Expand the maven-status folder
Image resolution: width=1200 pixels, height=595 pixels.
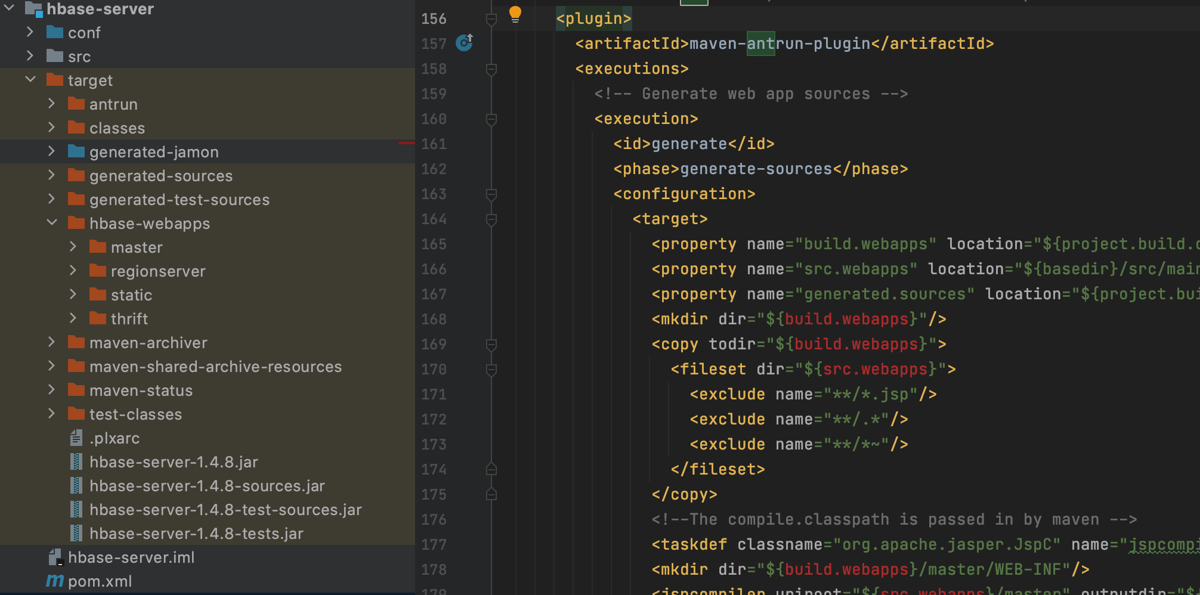[x=52, y=390]
